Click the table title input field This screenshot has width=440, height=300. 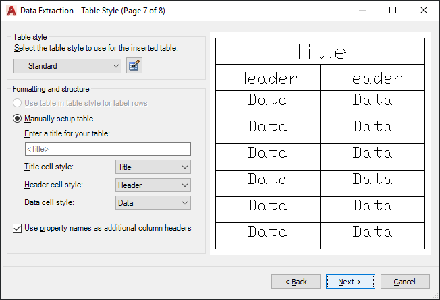point(107,149)
